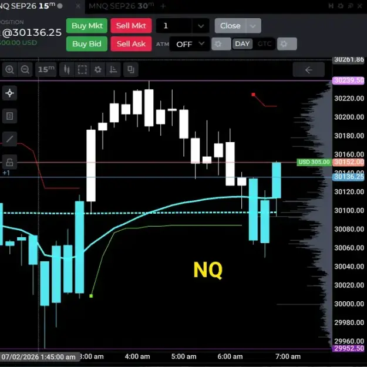Expand the quantity dropdown arrow

coord(201,26)
